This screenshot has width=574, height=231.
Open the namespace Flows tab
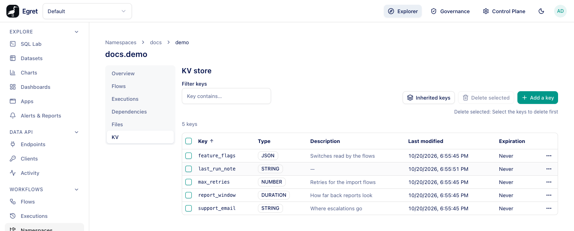pos(140,86)
